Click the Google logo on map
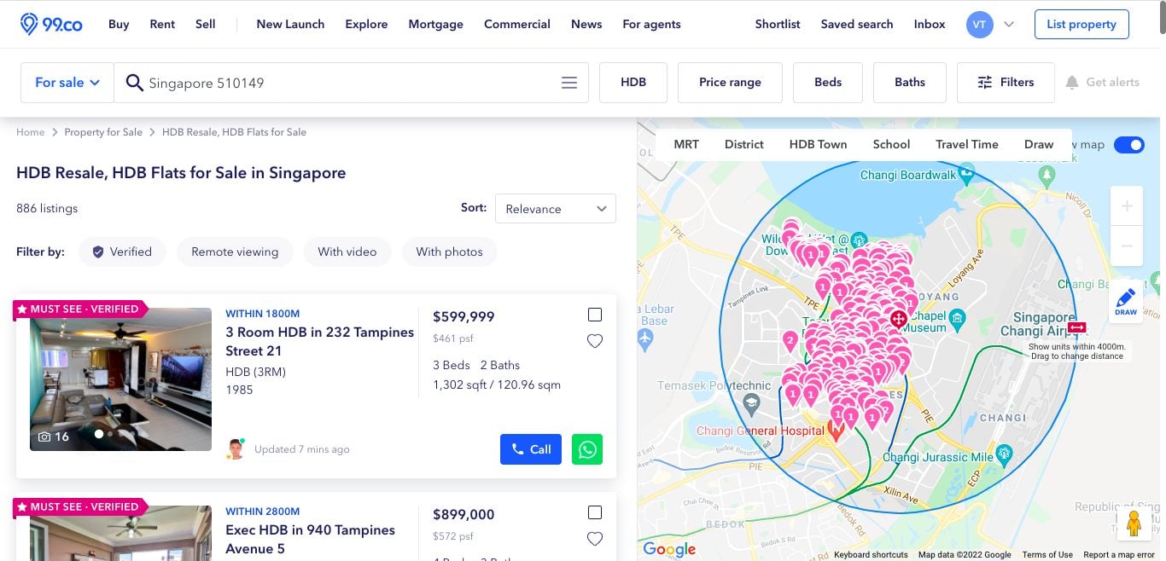The image size is (1166, 561). click(x=669, y=549)
